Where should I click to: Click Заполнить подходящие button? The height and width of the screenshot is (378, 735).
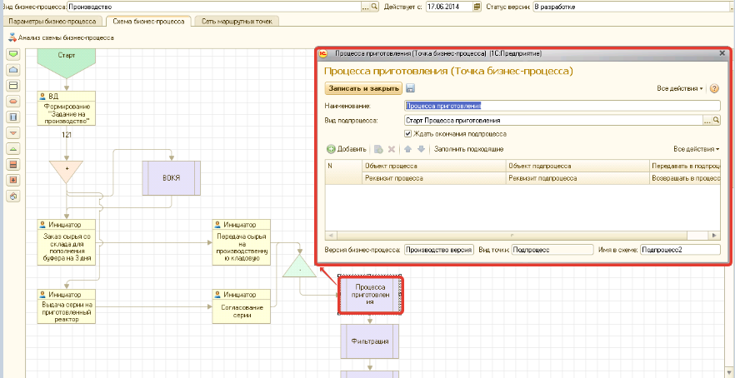468,149
